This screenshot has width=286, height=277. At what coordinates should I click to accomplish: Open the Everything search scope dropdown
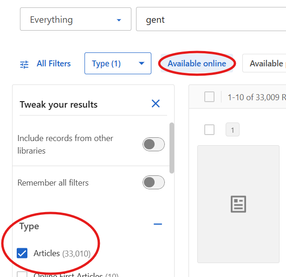(x=76, y=19)
